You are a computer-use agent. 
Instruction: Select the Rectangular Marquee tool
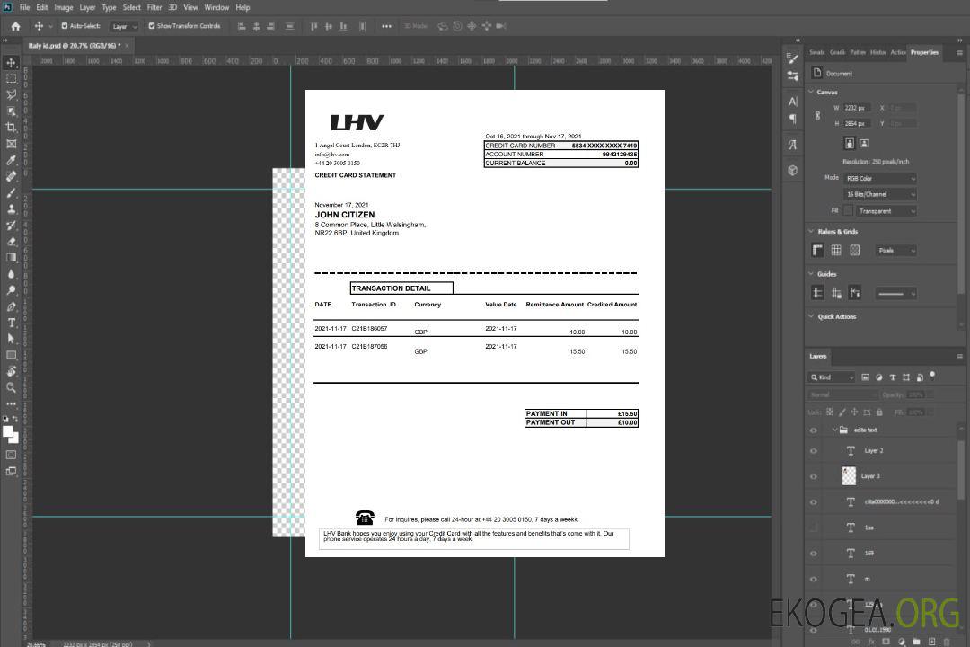pyautogui.click(x=11, y=79)
